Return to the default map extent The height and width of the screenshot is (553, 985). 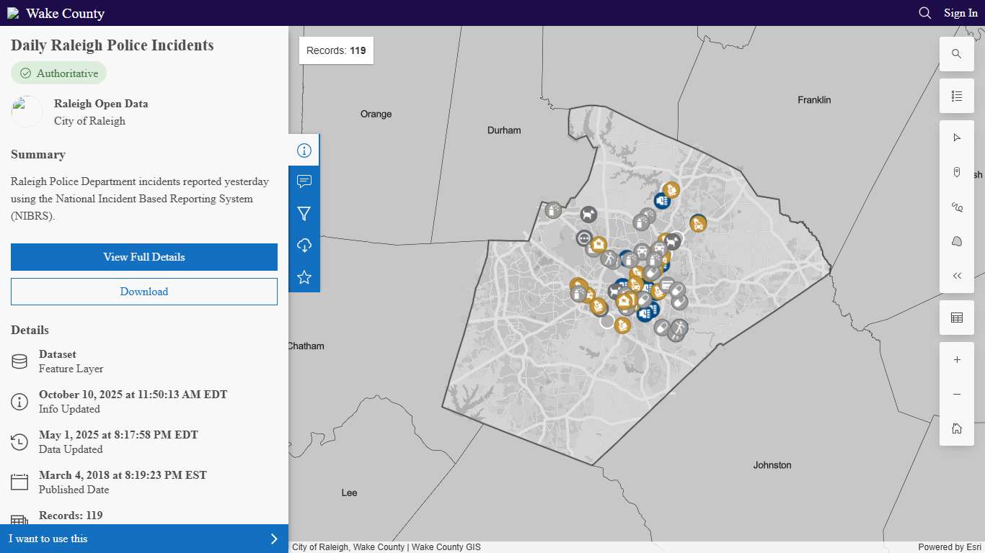[957, 428]
